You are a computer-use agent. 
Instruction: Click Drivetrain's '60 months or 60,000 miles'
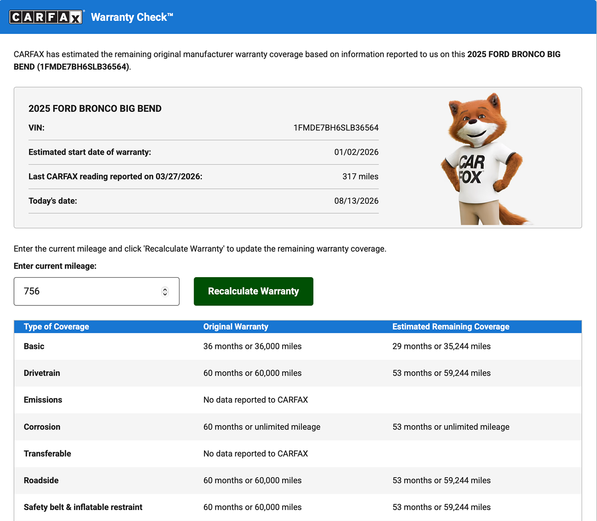[252, 373]
